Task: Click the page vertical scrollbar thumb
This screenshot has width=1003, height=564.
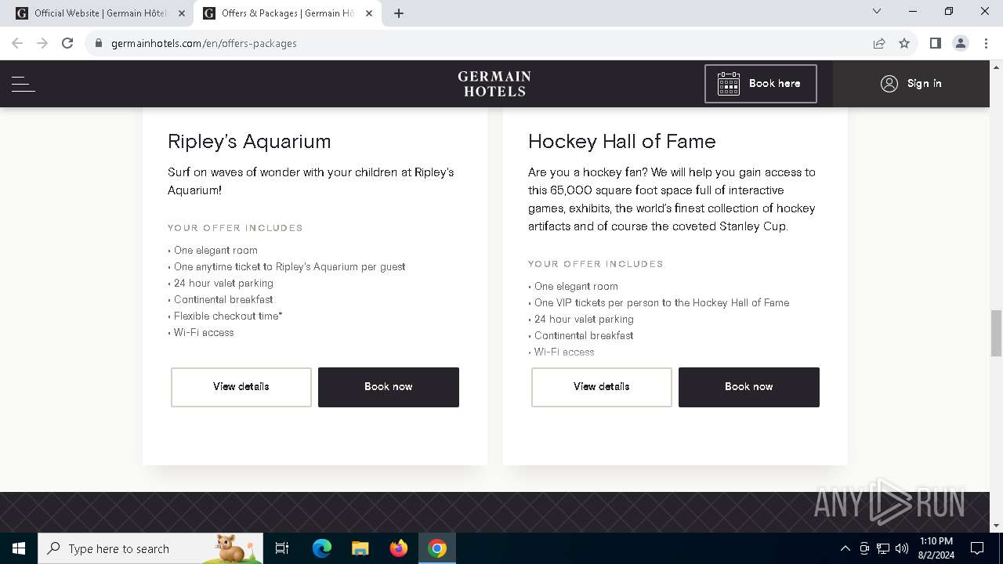Action: tap(996, 333)
